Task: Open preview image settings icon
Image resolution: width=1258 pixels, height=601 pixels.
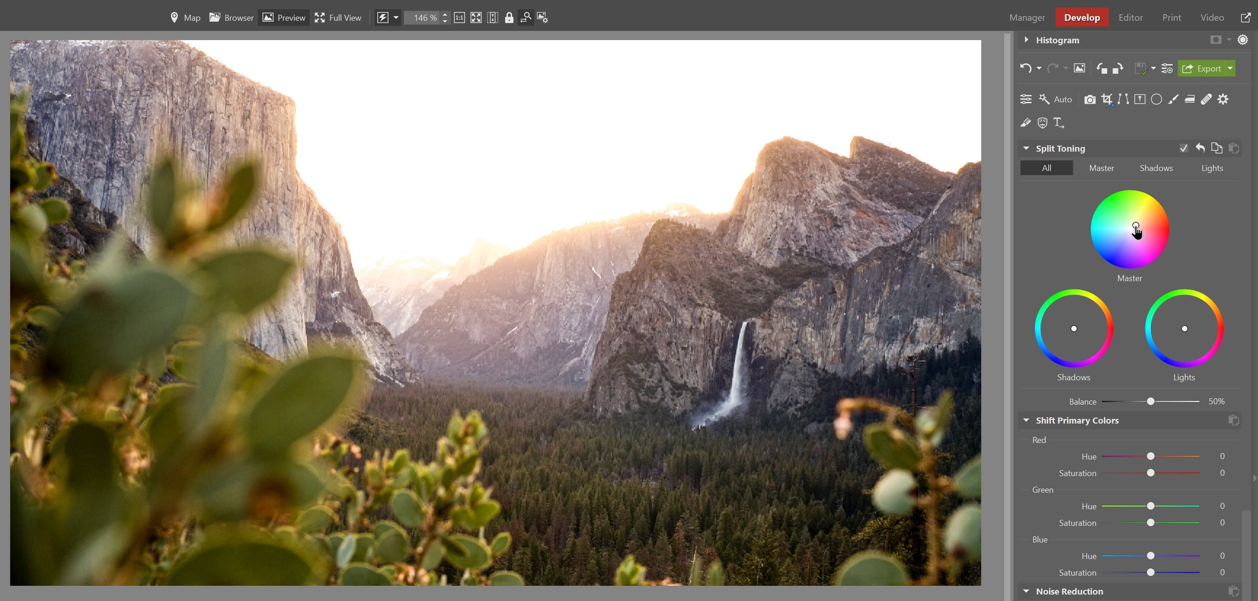Action: (x=542, y=18)
